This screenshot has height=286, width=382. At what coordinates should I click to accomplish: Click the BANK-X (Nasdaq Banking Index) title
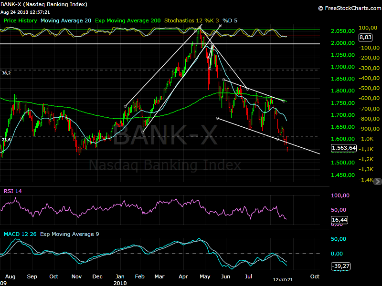tap(43, 4)
